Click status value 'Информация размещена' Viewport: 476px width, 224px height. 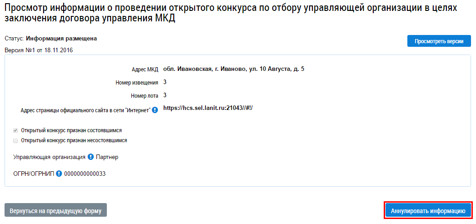click(x=61, y=39)
